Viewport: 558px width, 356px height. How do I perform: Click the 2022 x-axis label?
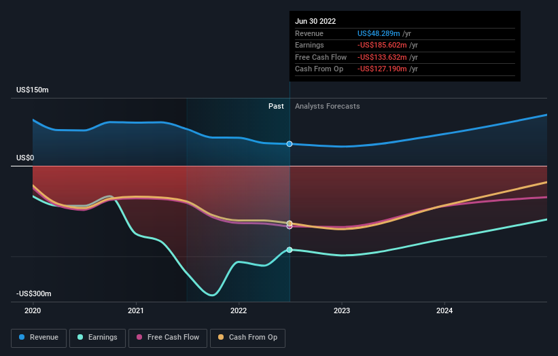tap(239, 311)
